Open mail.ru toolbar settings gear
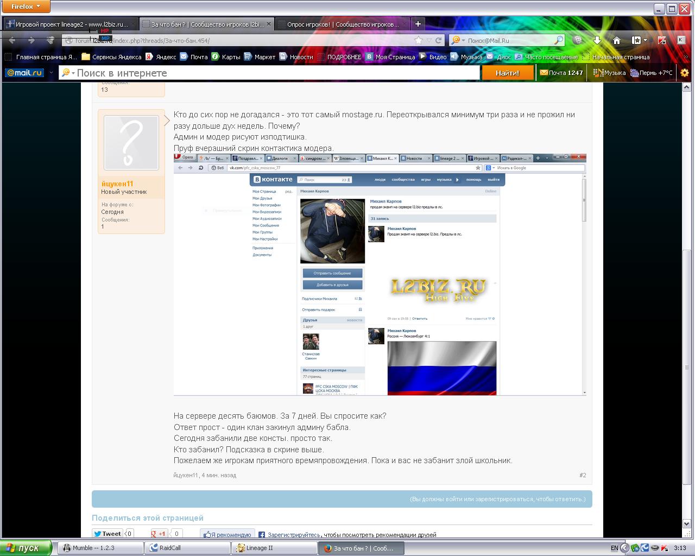The width and height of the screenshot is (695, 556). click(685, 73)
